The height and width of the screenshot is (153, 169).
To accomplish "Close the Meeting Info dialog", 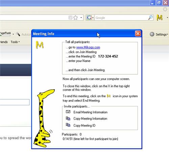I will point(138,33).
